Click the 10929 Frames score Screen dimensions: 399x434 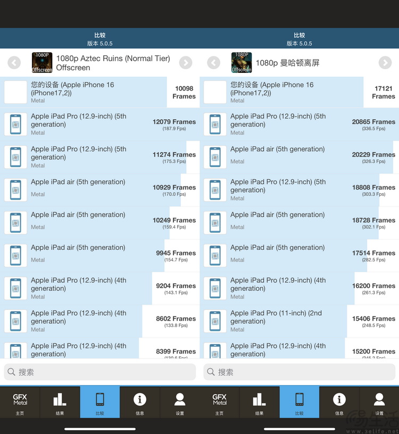[174, 187]
